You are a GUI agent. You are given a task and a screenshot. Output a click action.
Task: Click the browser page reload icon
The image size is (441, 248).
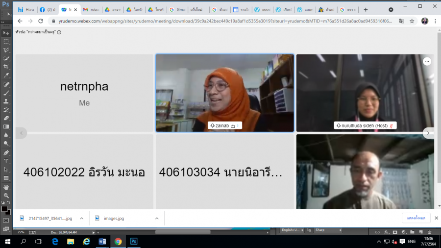point(42,21)
